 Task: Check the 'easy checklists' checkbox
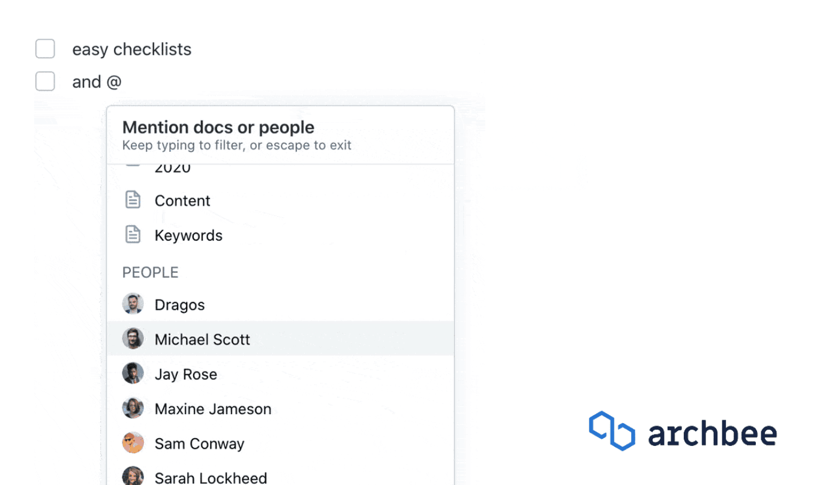pyautogui.click(x=45, y=49)
